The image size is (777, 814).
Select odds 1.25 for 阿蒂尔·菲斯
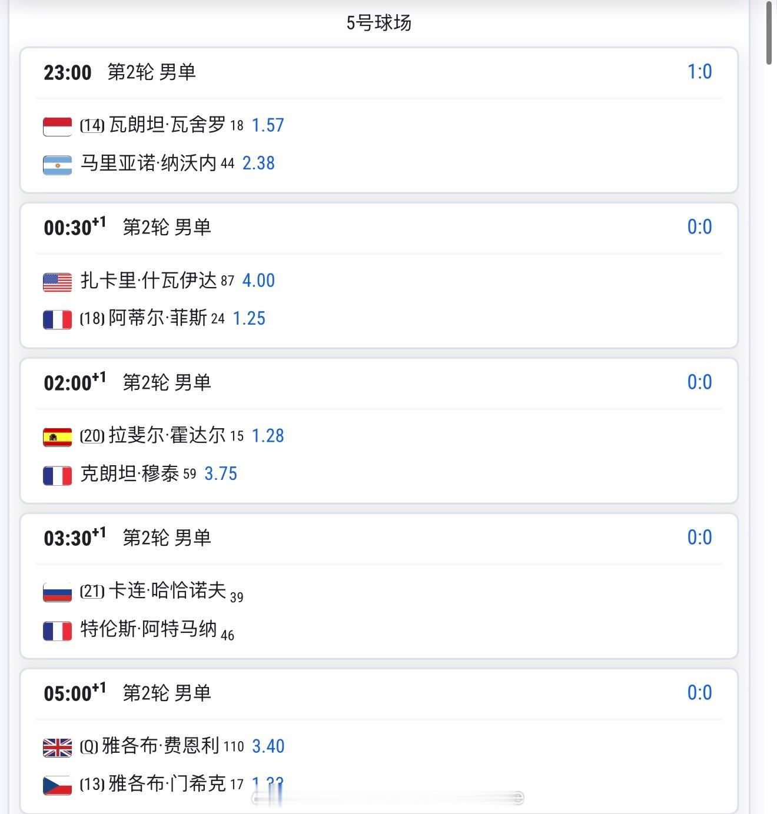click(249, 318)
